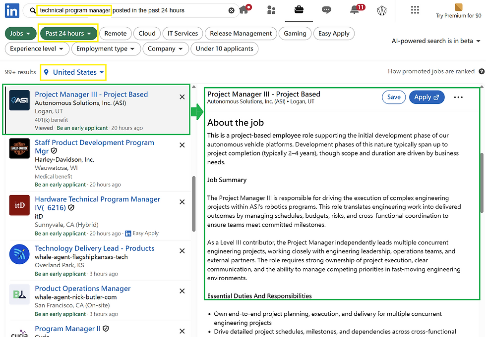
Task: Dismiss Staff Product Development Program Mgr job
Action: point(182,145)
